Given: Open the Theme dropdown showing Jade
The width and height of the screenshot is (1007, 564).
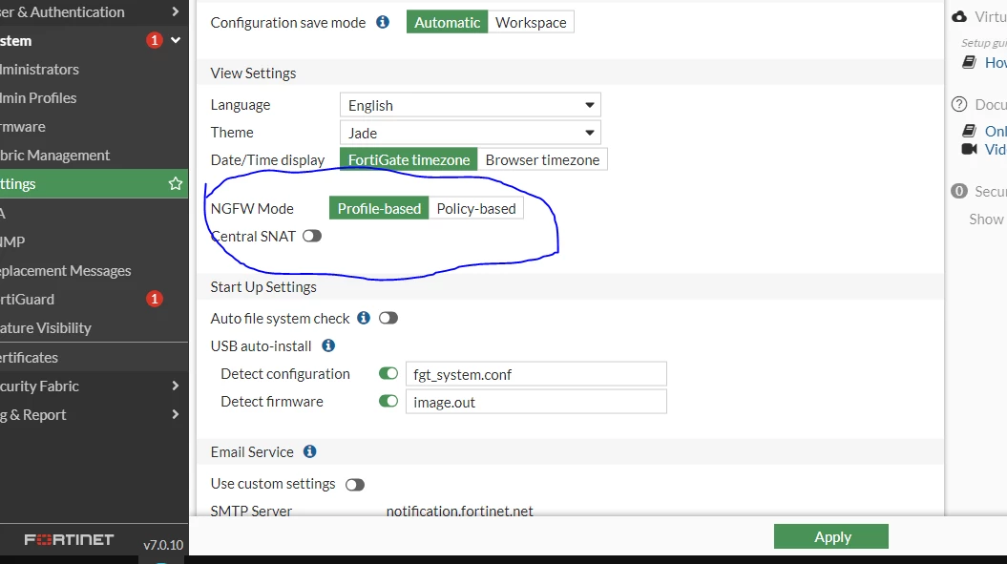Looking at the screenshot, I should click(471, 133).
